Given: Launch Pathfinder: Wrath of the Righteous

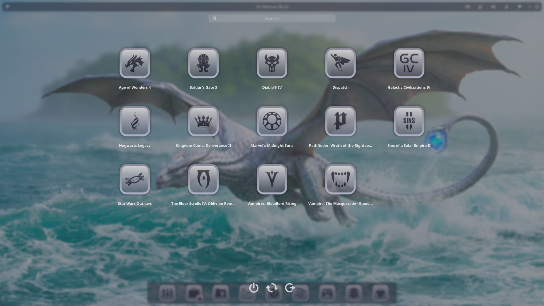Looking at the screenshot, I should [340, 121].
